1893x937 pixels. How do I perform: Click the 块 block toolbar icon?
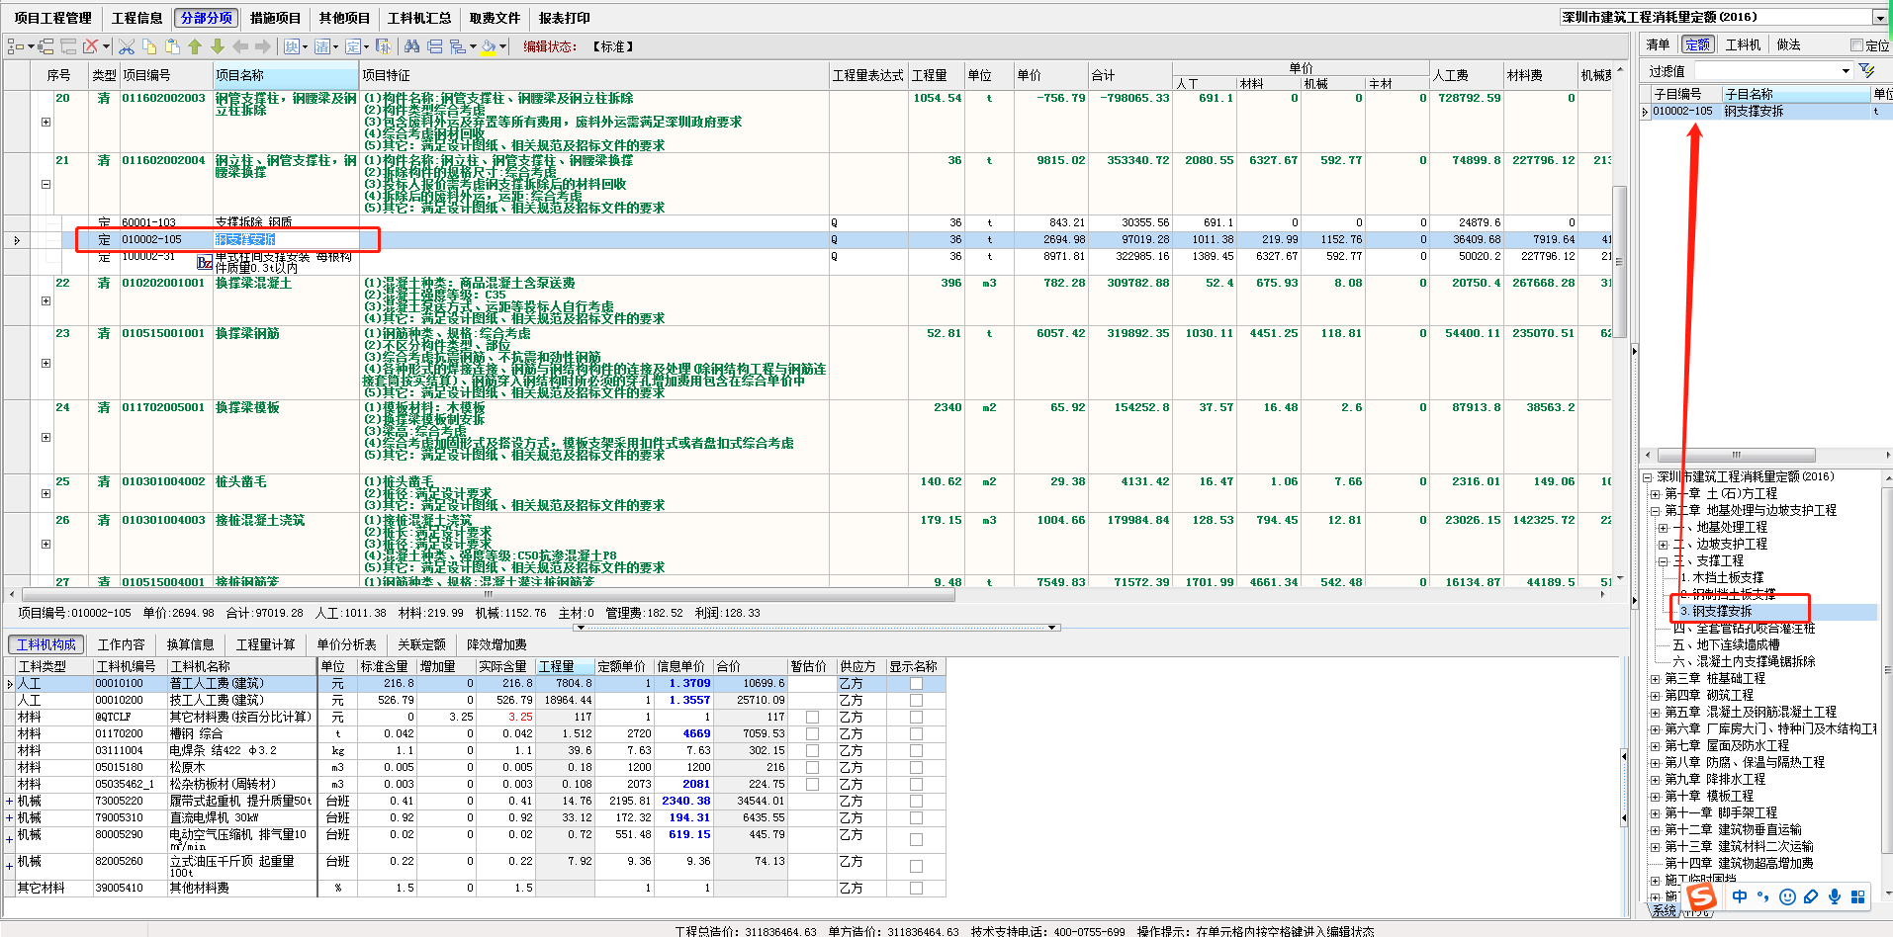292,46
